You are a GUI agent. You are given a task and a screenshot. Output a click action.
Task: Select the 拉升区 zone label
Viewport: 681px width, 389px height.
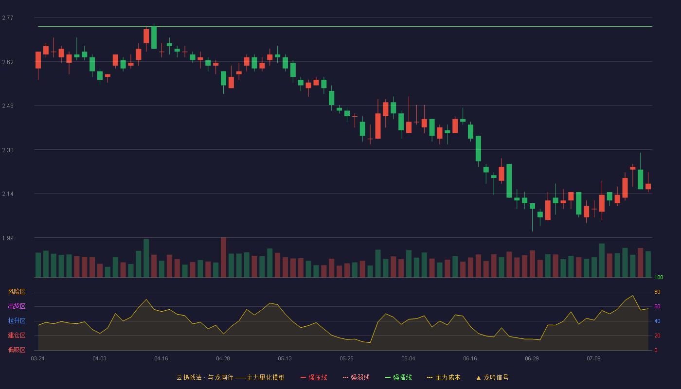pyautogui.click(x=17, y=321)
